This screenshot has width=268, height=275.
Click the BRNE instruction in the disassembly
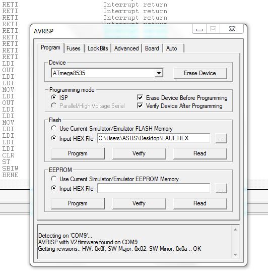click(11, 175)
